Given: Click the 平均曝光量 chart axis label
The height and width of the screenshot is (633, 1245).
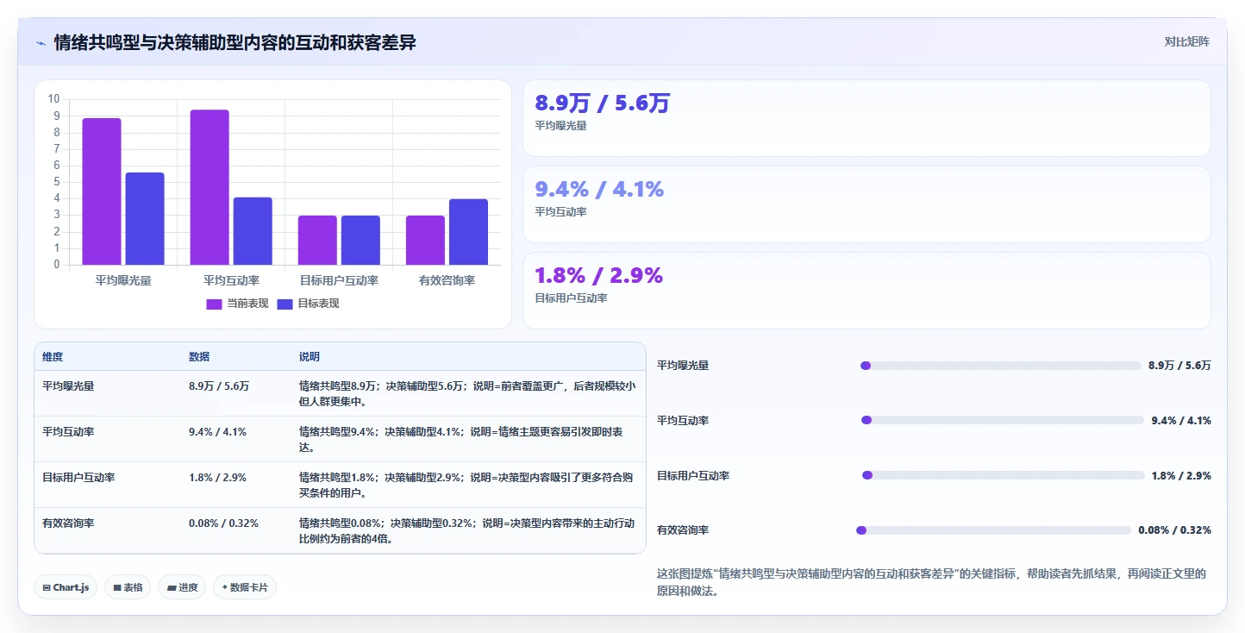Looking at the screenshot, I should [123, 280].
